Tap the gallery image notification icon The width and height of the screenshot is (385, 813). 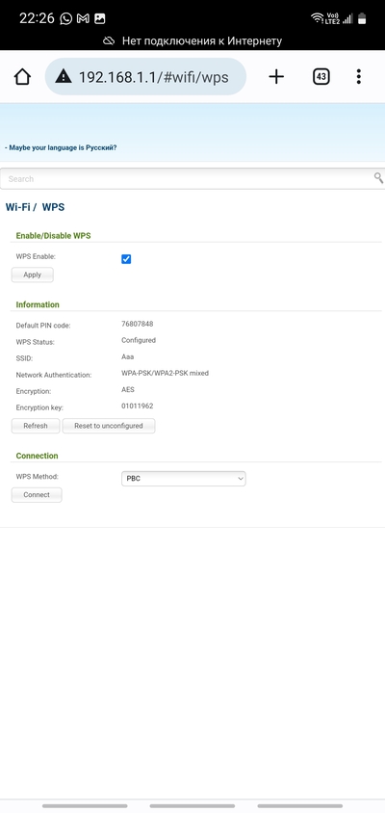(100, 18)
